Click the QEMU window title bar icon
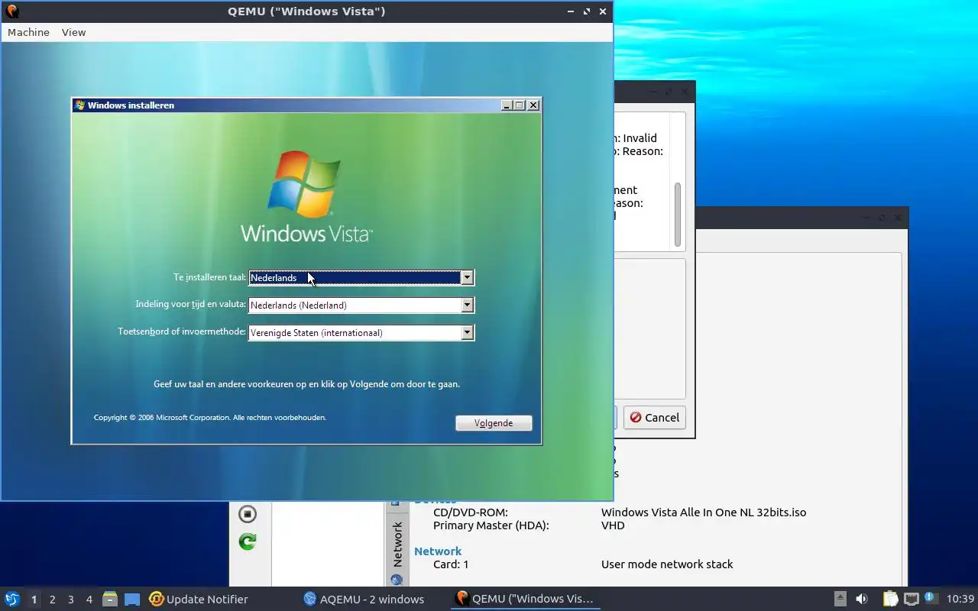Image resolution: width=978 pixels, height=611 pixels. pos(11,11)
